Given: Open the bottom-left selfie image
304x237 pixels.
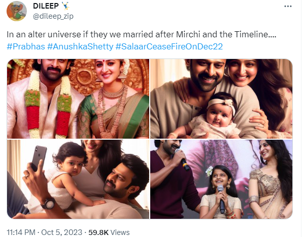Looking at the screenshot, I should [x=78, y=180].
